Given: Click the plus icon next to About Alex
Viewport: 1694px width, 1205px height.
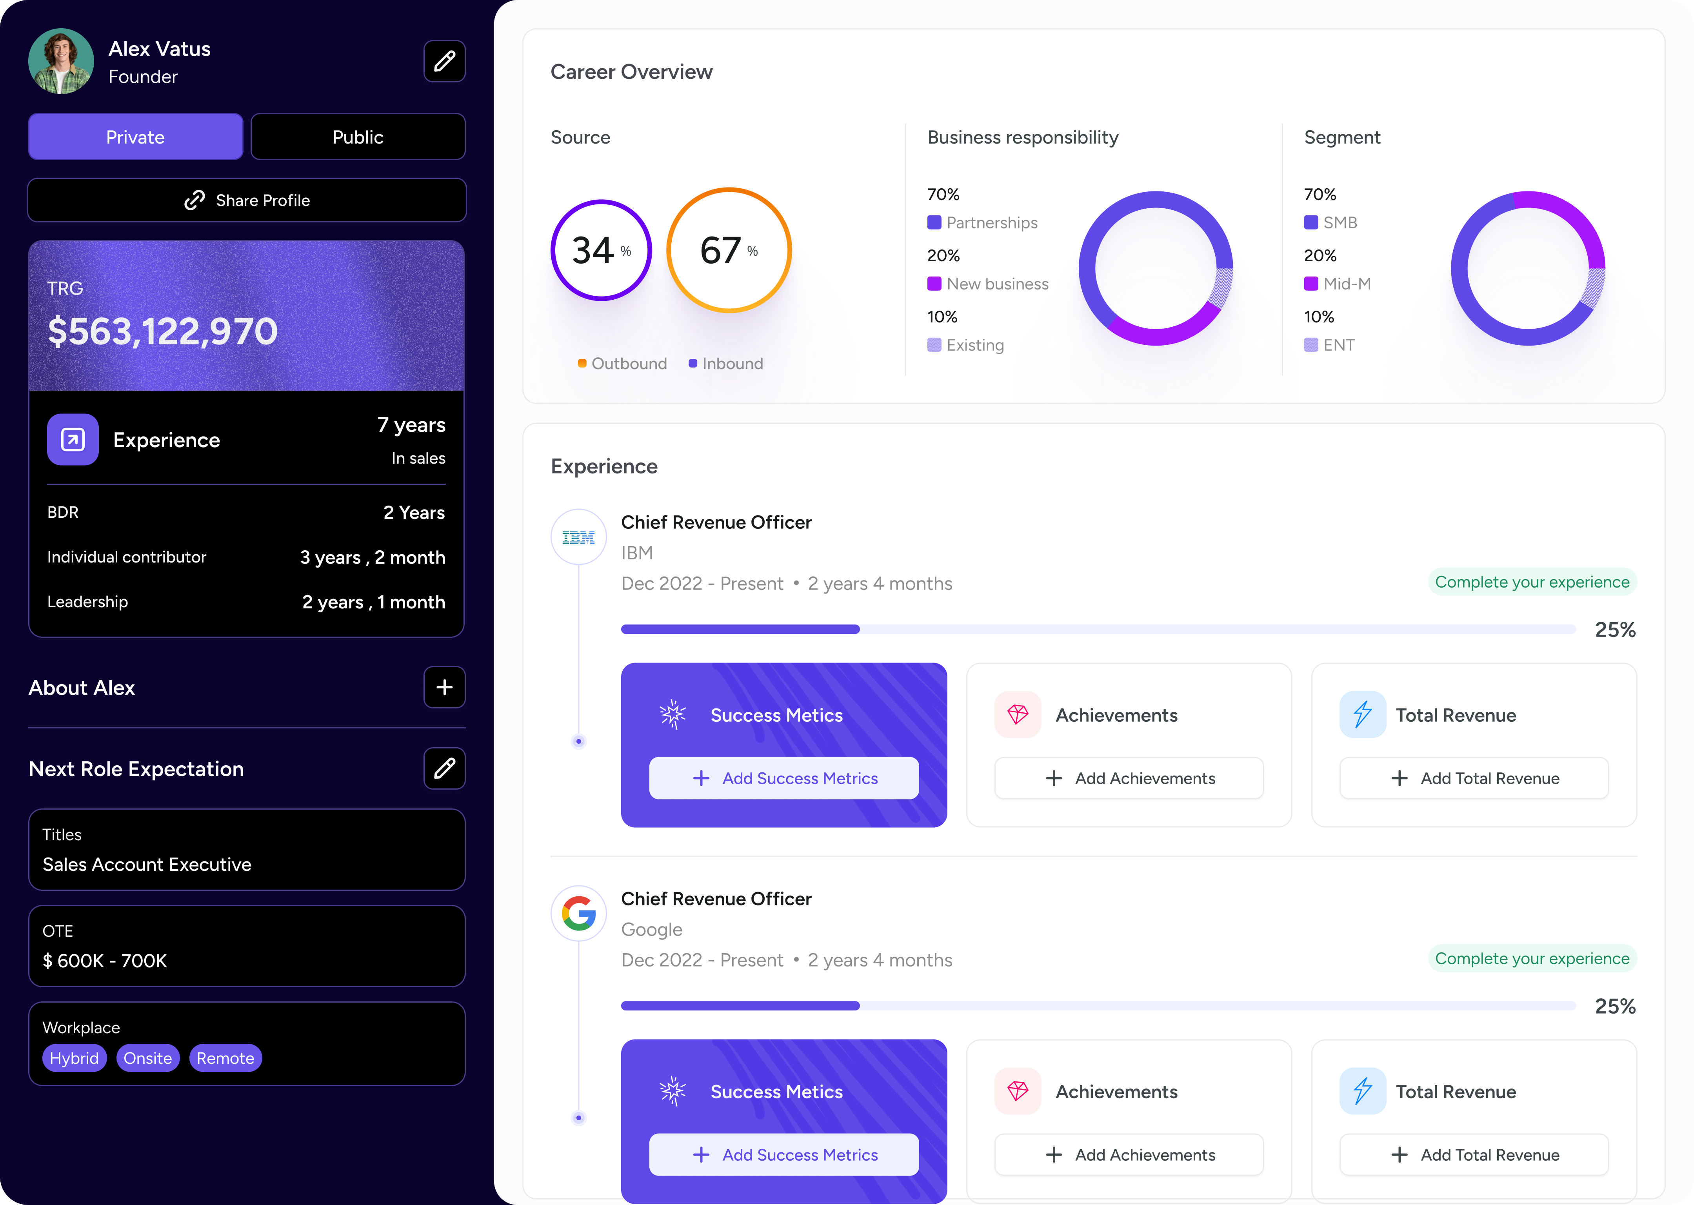Looking at the screenshot, I should tap(443, 688).
